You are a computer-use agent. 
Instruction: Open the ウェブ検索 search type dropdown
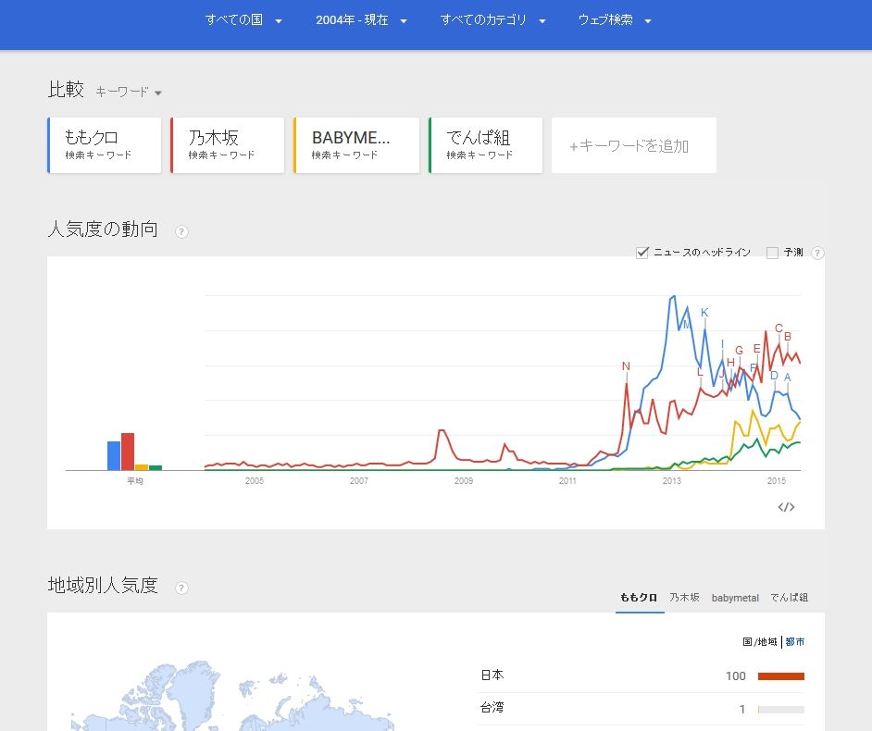pos(615,20)
